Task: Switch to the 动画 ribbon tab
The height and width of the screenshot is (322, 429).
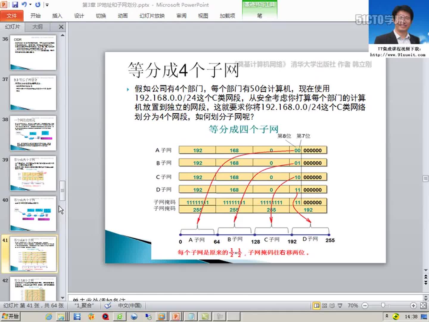Action: [123, 16]
